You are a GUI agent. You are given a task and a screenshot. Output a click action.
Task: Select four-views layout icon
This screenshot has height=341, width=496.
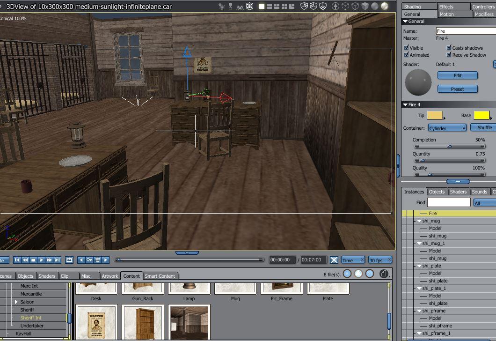(284, 7)
